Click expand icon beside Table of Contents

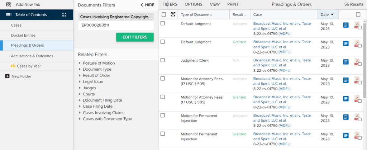(64, 15)
